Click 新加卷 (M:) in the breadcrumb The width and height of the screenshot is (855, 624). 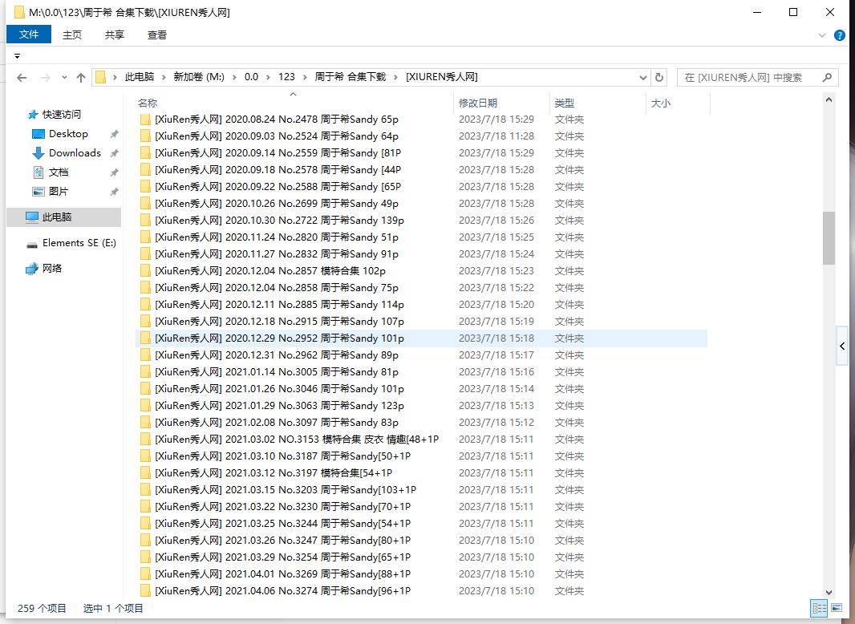click(199, 77)
